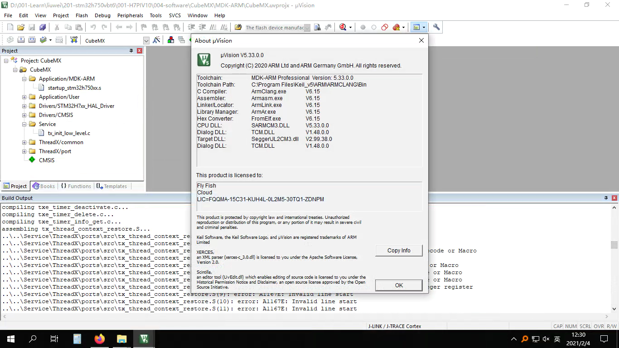619x348 pixels.
Task: Switch to the Templates tab
Action: click(111, 186)
